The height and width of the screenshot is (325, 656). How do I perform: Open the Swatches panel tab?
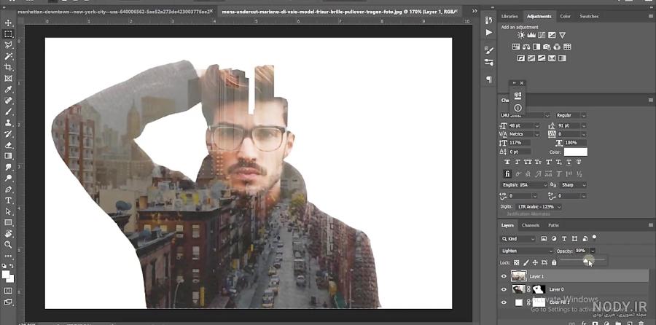point(589,16)
